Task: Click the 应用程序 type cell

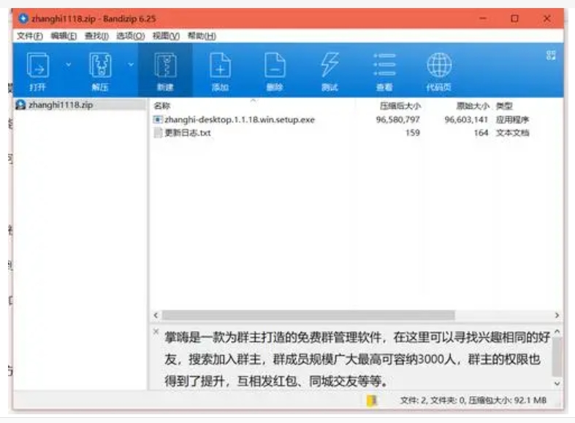Action: pyautogui.click(x=512, y=120)
